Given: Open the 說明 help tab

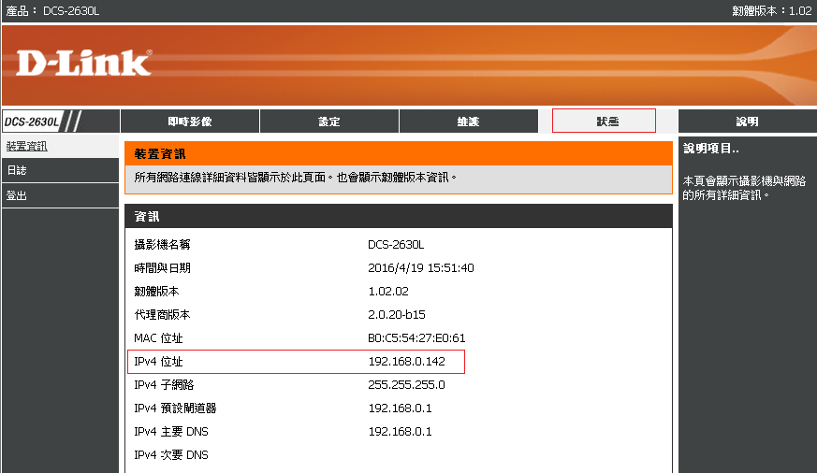Looking at the screenshot, I should (747, 122).
